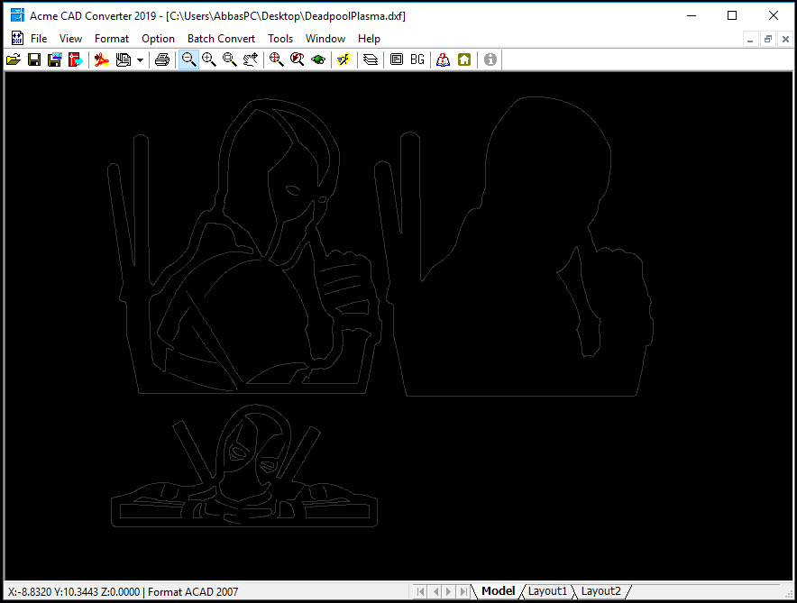This screenshot has width=797, height=603.
Task: Restore the inner document window
Action: pyautogui.click(x=768, y=39)
